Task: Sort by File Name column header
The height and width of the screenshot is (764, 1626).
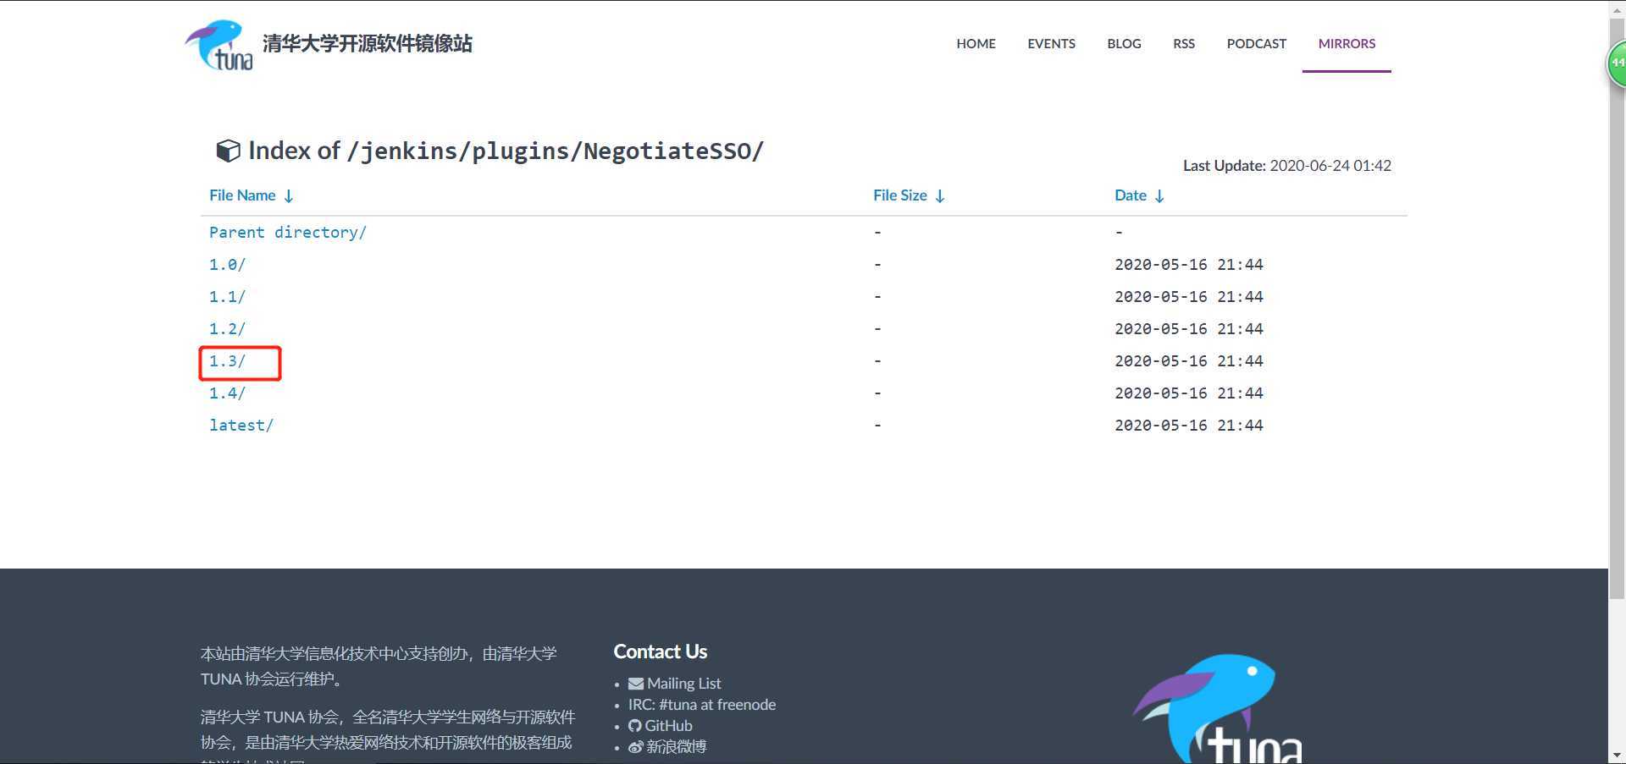Action: (x=242, y=195)
